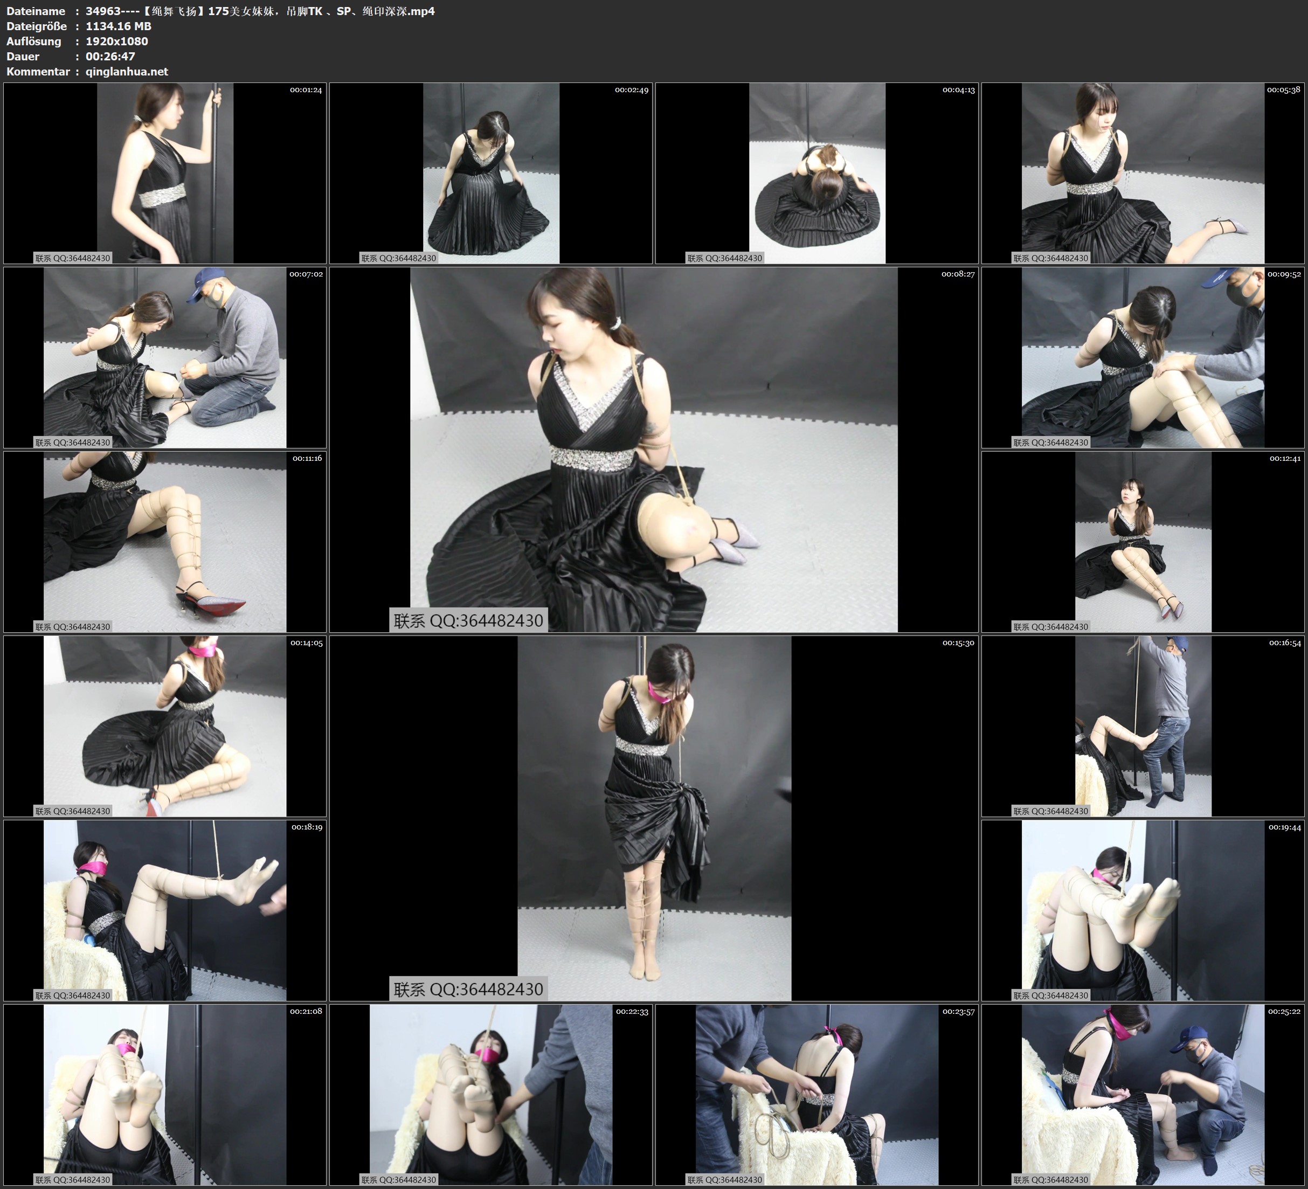
Task: Click the frame marked 00:16:54
Action: (1143, 725)
